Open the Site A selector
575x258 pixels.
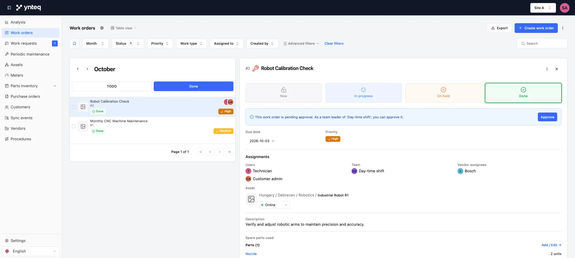click(543, 8)
